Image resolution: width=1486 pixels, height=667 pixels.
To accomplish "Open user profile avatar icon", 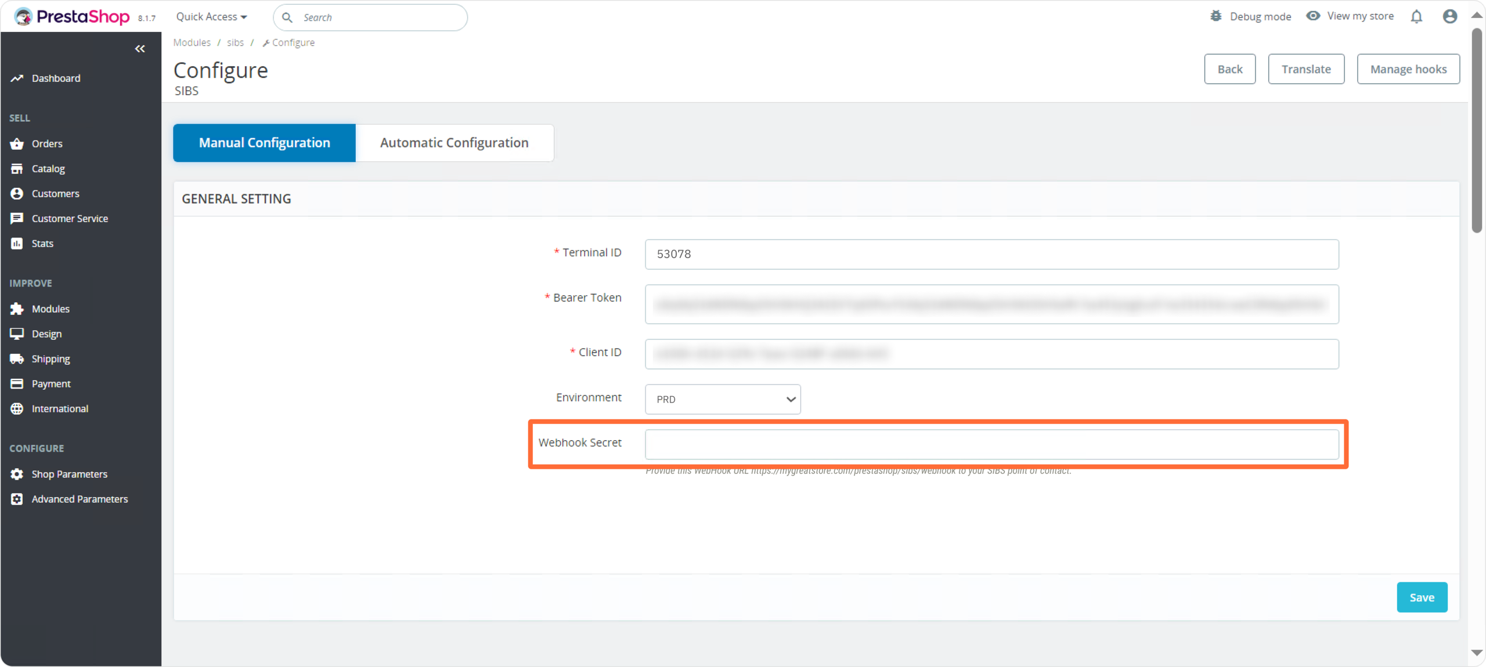I will pyautogui.click(x=1449, y=16).
